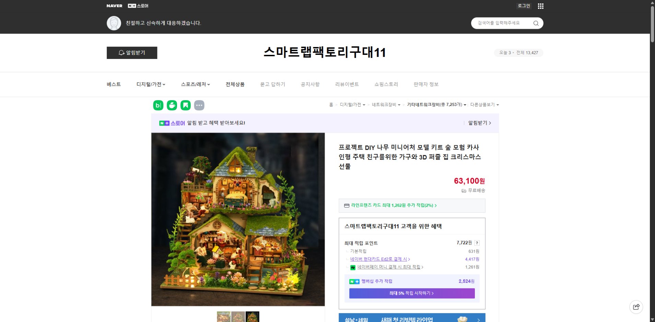
Task: Share the store to Naver Cafe
Action: [x=172, y=105]
